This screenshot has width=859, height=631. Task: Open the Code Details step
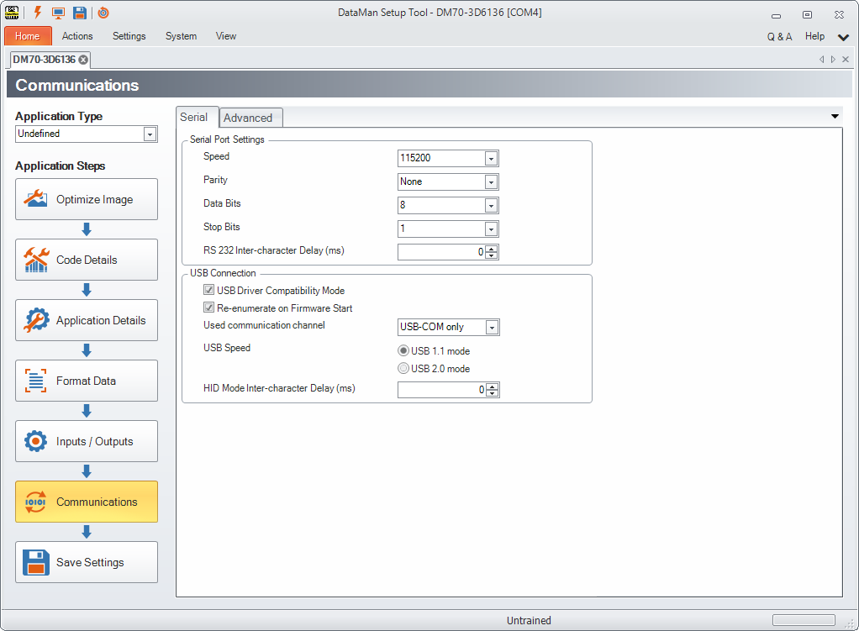(x=87, y=260)
